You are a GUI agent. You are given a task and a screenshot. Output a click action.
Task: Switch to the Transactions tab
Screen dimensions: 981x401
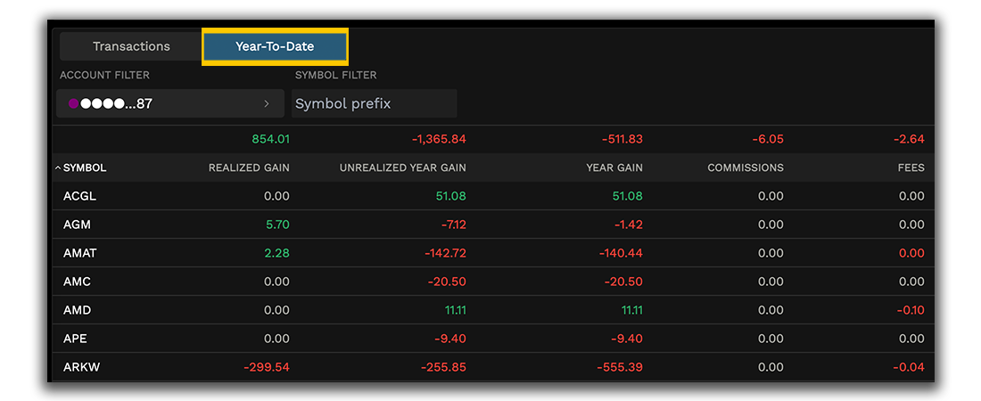131,46
